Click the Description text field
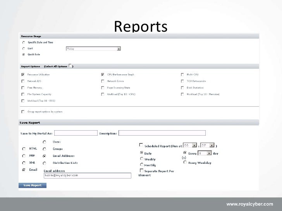 [162, 133]
